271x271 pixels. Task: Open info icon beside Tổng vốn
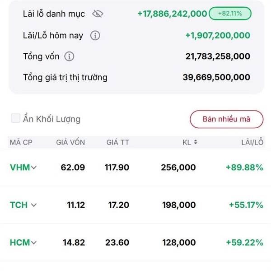click(69, 56)
